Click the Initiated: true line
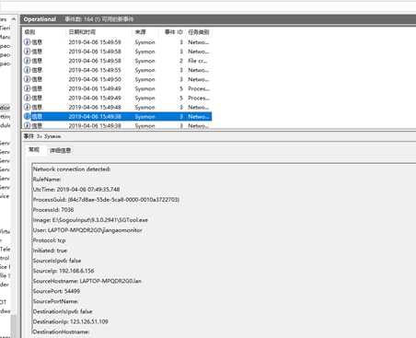The width and height of the screenshot is (416, 338). coord(50,251)
